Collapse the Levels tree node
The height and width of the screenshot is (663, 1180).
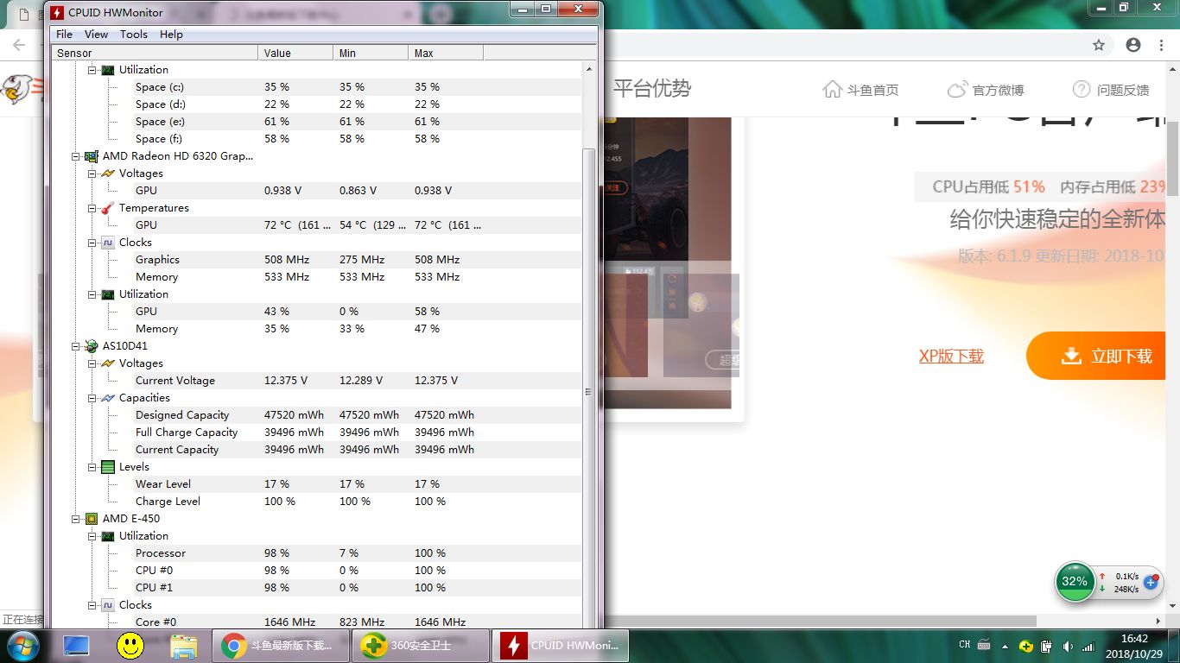coord(92,467)
